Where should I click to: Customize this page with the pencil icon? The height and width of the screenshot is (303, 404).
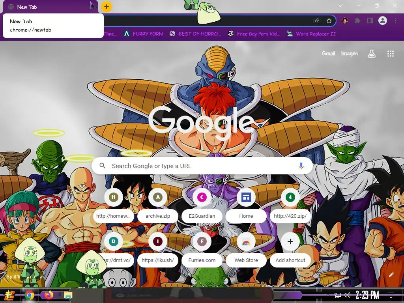(x=391, y=275)
